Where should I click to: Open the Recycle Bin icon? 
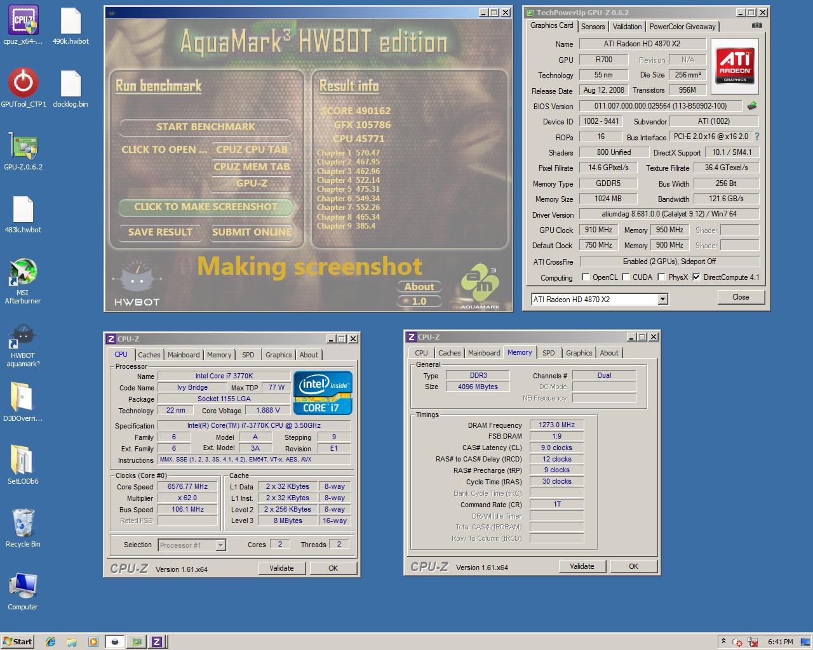coord(23,527)
